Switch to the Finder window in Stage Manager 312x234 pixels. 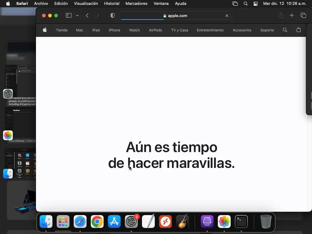[x=20, y=163]
